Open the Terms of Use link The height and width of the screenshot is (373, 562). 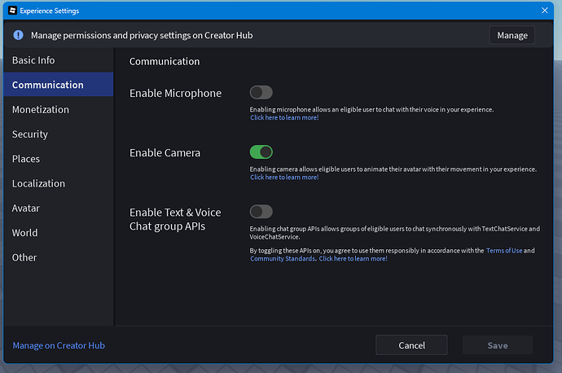504,251
